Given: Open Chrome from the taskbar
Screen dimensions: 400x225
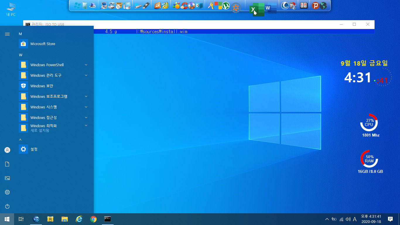Looking at the screenshot, I should coord(93,219).
